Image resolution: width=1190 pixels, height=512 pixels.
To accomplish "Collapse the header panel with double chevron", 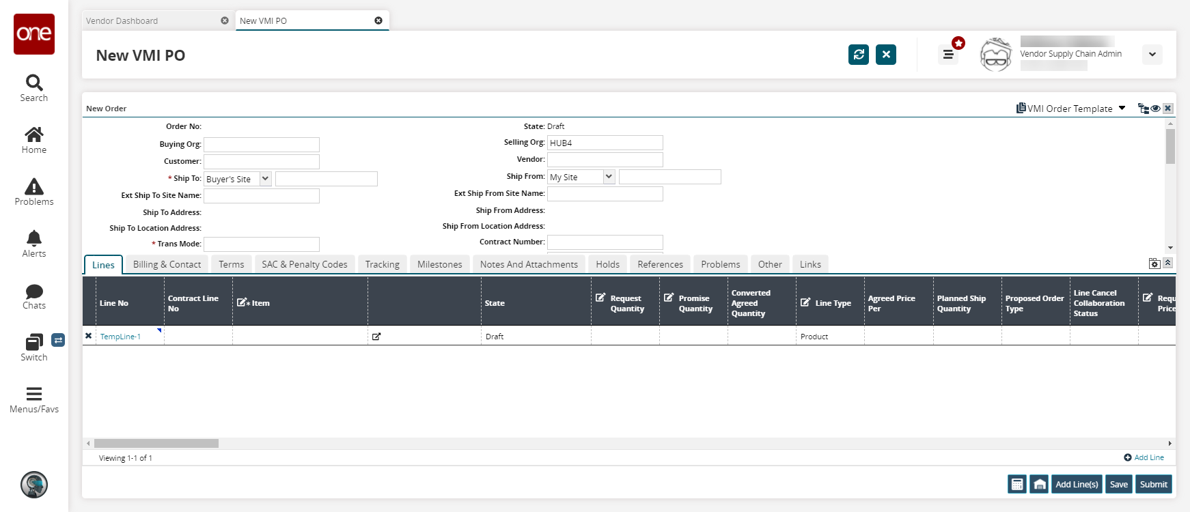I will coord(1167,263).
